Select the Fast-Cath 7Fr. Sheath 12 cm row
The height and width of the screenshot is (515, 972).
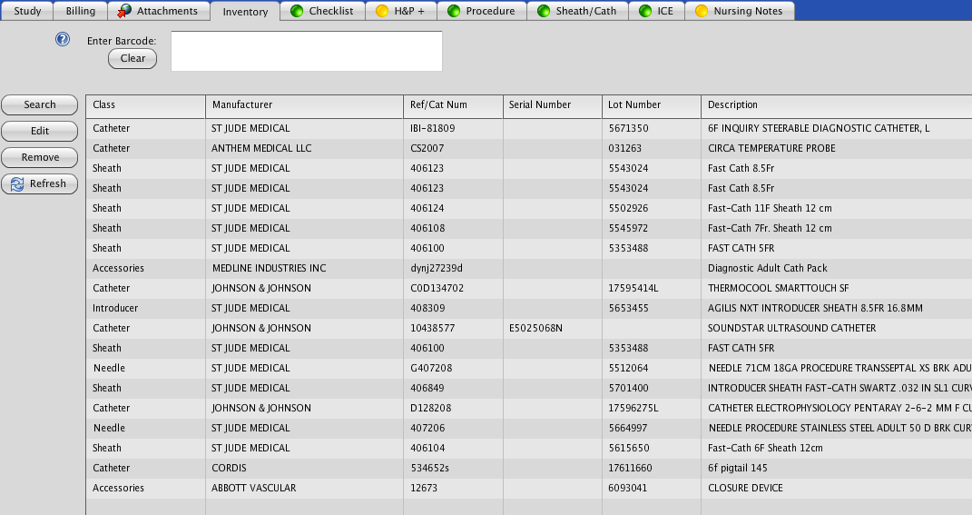(x=529, y=228)
